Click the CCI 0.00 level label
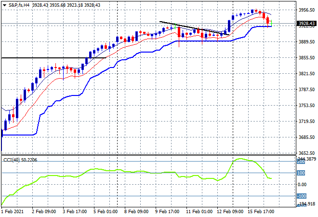Screen dimensions: 318x217 [x=302, y=185]
